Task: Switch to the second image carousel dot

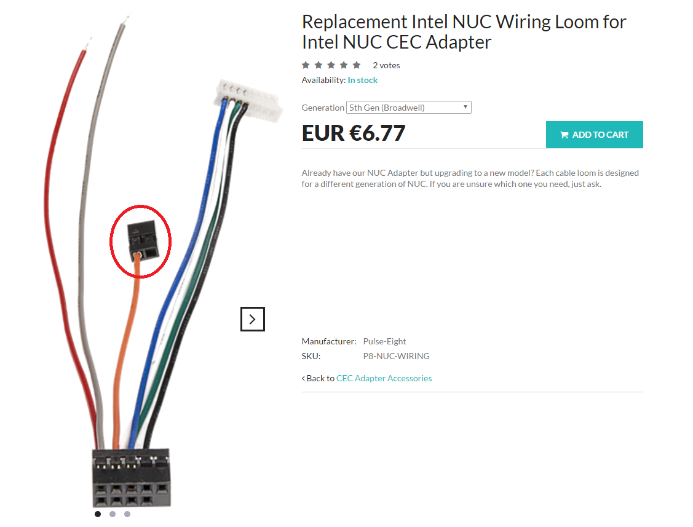Action: pos(113,513)
